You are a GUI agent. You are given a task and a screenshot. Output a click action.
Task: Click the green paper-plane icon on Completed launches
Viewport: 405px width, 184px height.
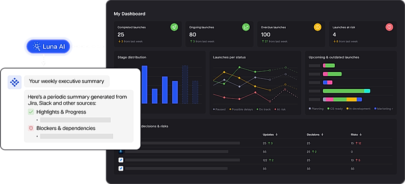tap(174, 27)
